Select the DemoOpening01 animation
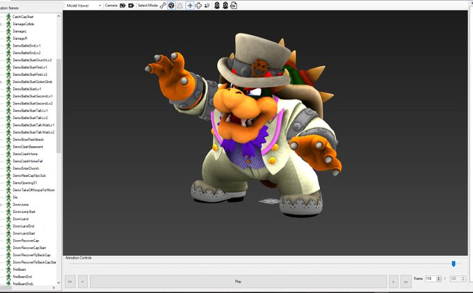Image resolution: width=473 pixels, height=293 pixels. (x=25, y=183)
